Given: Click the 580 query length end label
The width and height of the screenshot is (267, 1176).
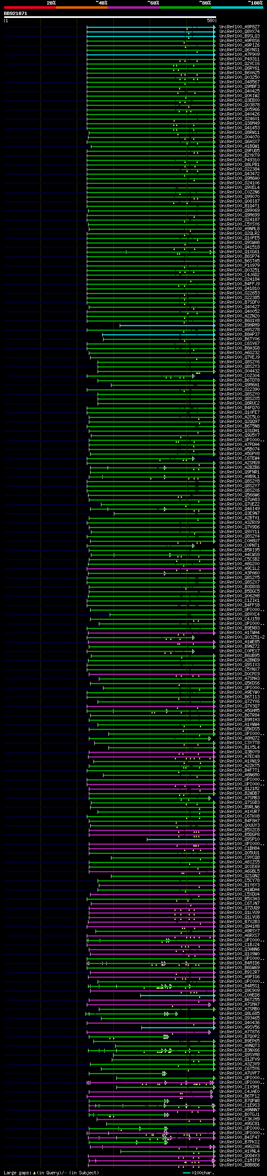Looking at the screenshot, I should click(210, 20).
